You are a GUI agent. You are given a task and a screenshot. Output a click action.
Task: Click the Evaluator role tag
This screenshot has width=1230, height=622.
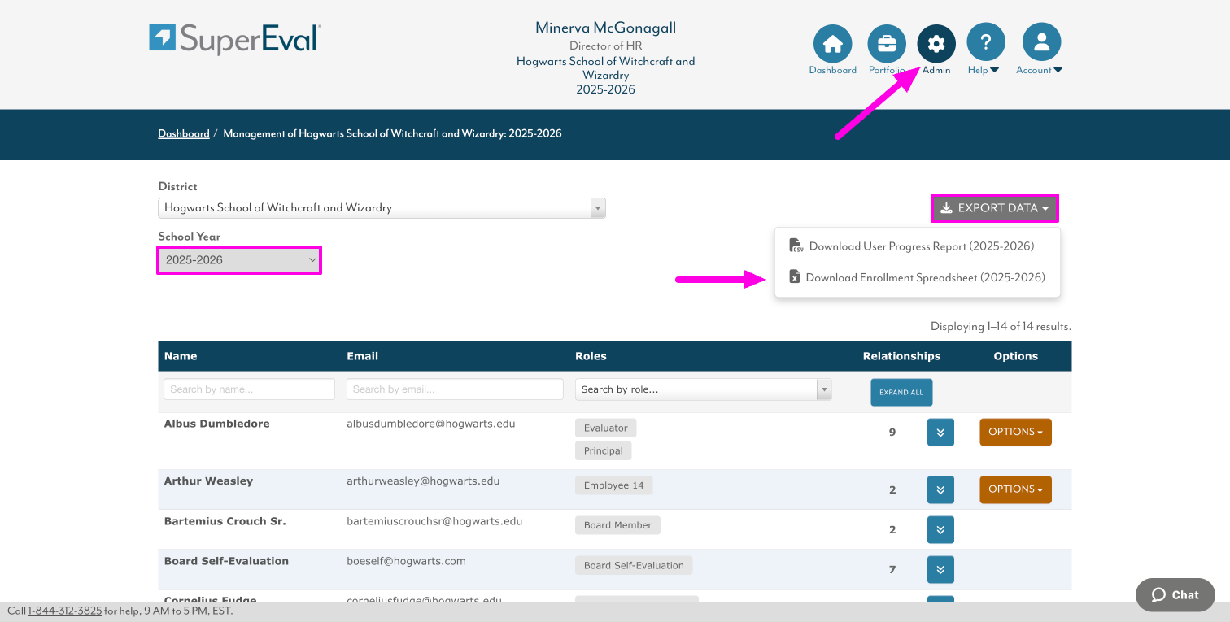click(606, 428)
